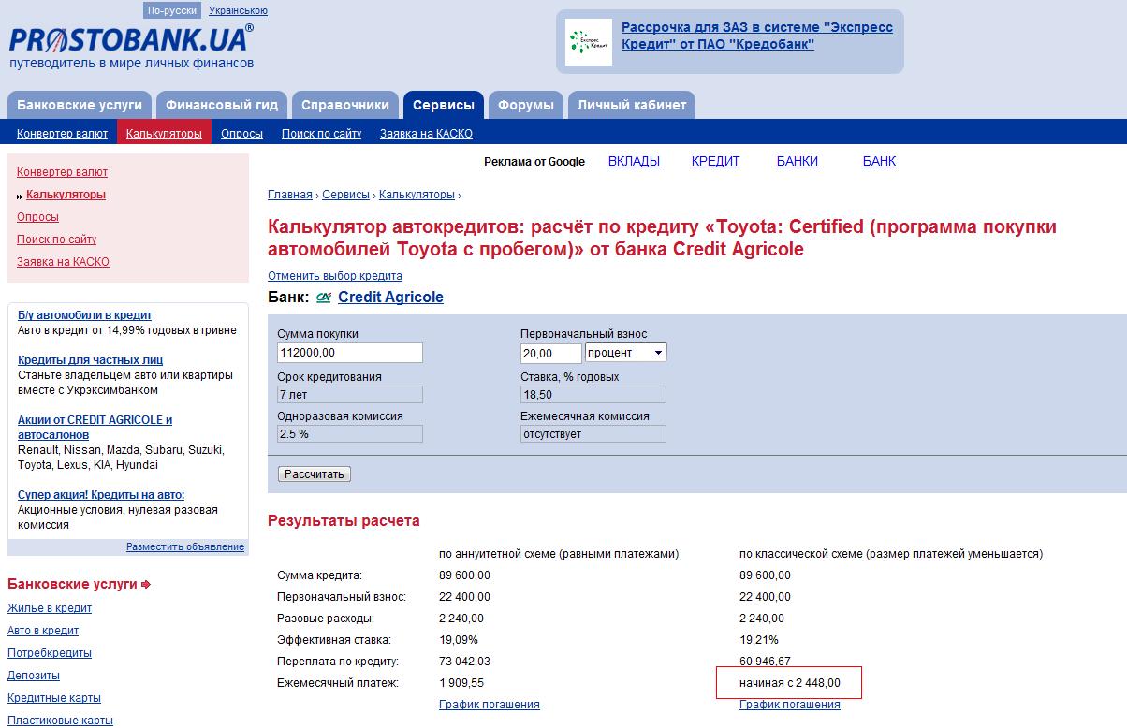Click the red arrow beside Банковские услуги
The height and width of the screenshot is (728, 1127).
[x=146, y=585]
